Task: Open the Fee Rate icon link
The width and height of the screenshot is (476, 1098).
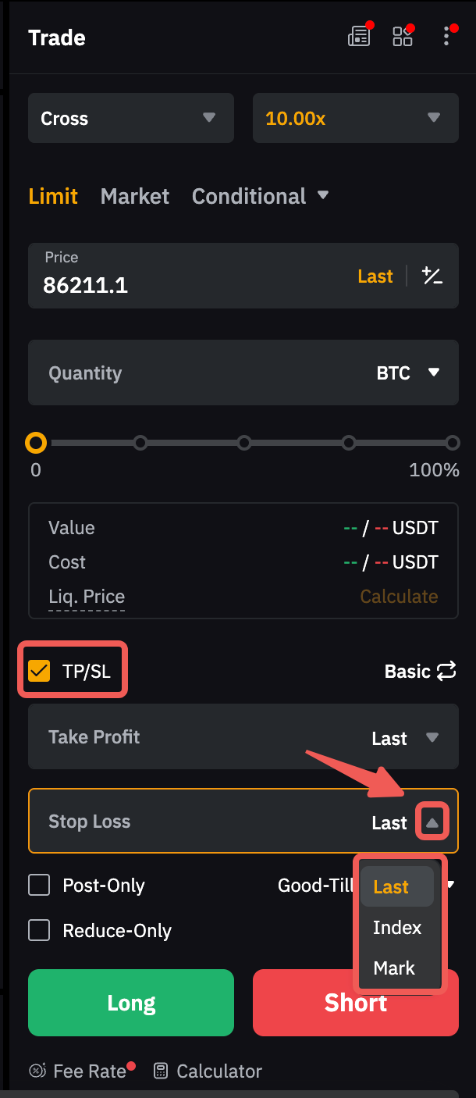Action: click(x=37, y=1071)
